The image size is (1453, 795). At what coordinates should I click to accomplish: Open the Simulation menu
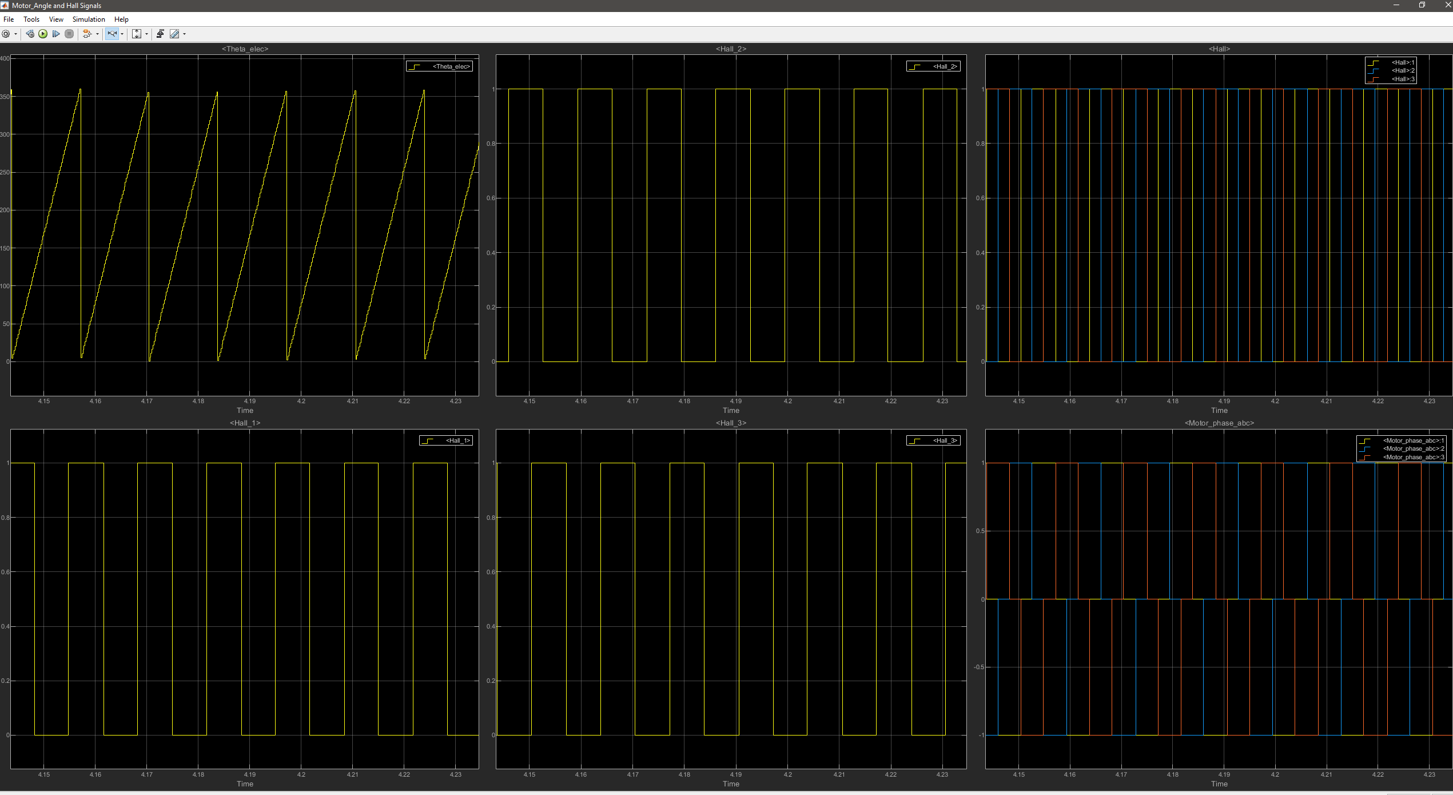89,19
